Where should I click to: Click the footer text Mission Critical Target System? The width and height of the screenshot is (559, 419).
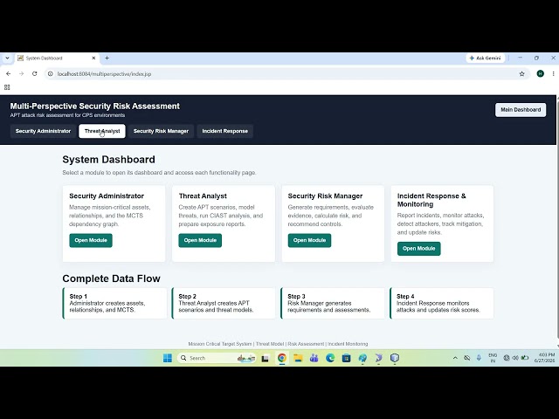[220, 344]
